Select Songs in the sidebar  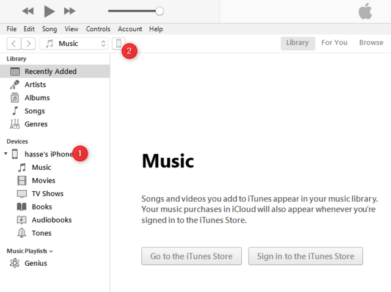(35, 111)
